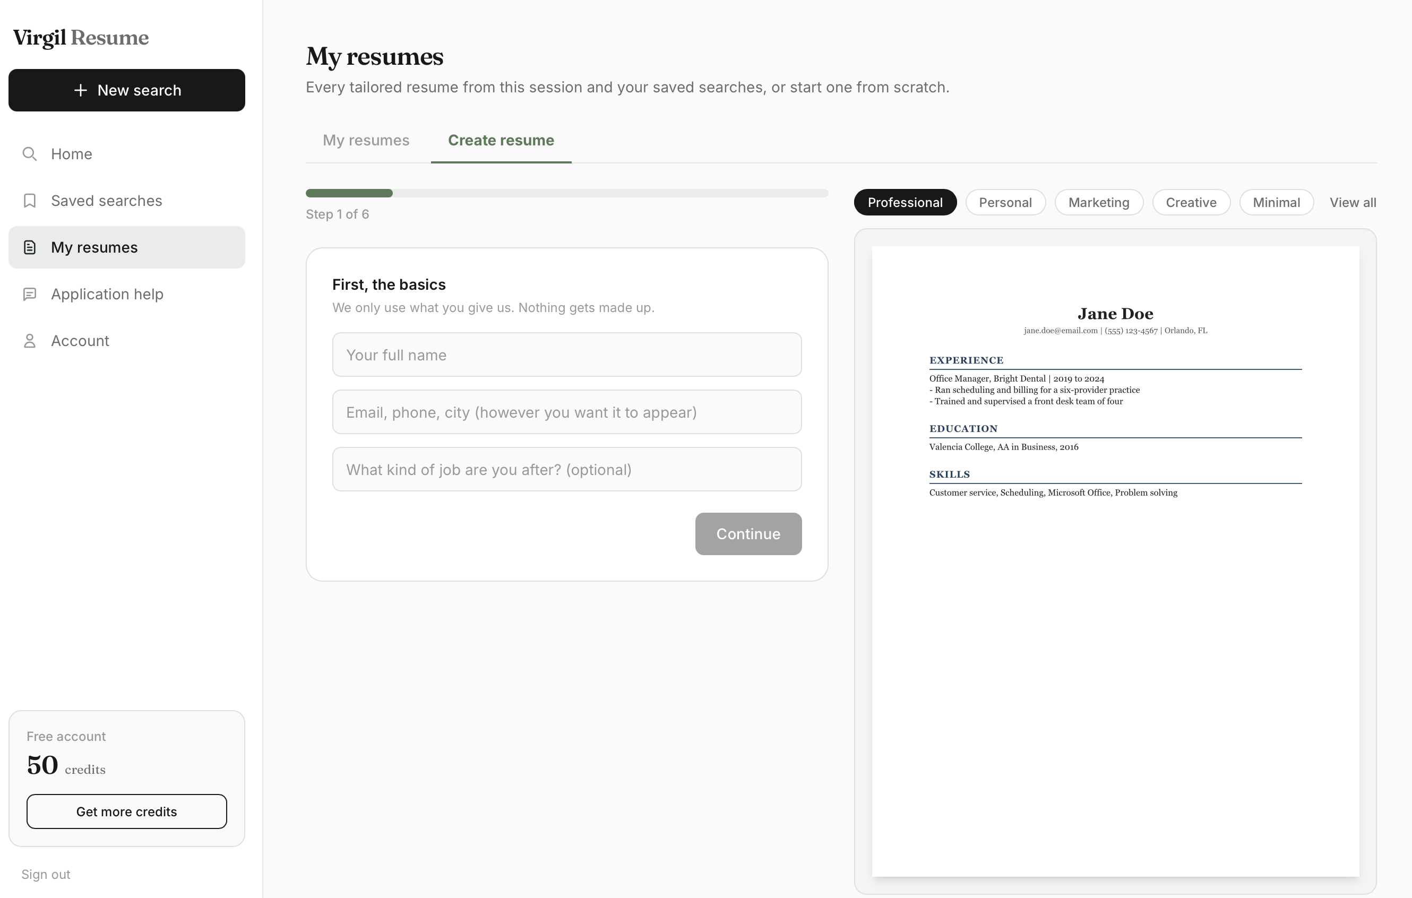Click the Application help chat icon

tap(29, 293)
